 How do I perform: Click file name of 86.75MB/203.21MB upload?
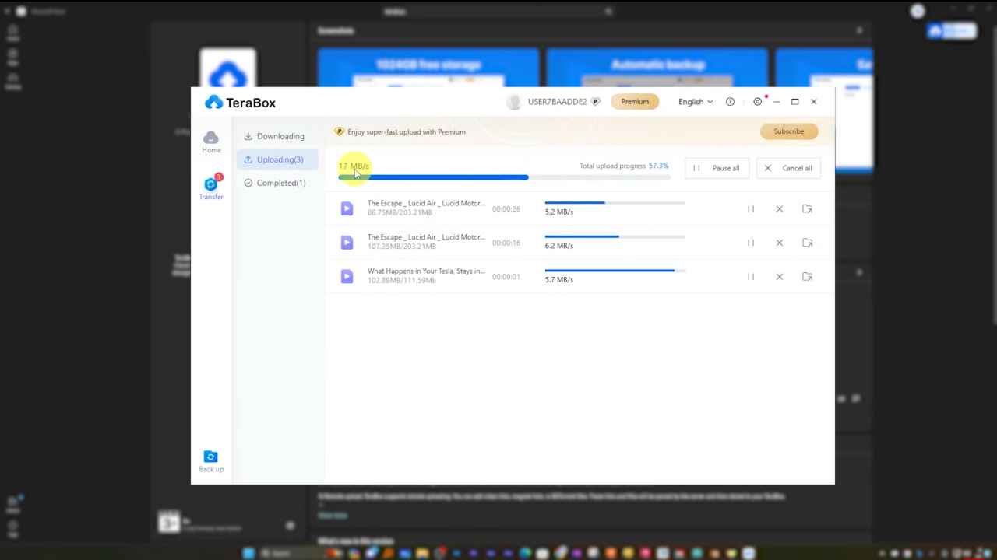coord(426,203)
